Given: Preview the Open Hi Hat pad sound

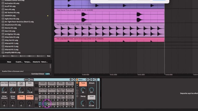Looking at the screenshot, I should tap(60, 93).
